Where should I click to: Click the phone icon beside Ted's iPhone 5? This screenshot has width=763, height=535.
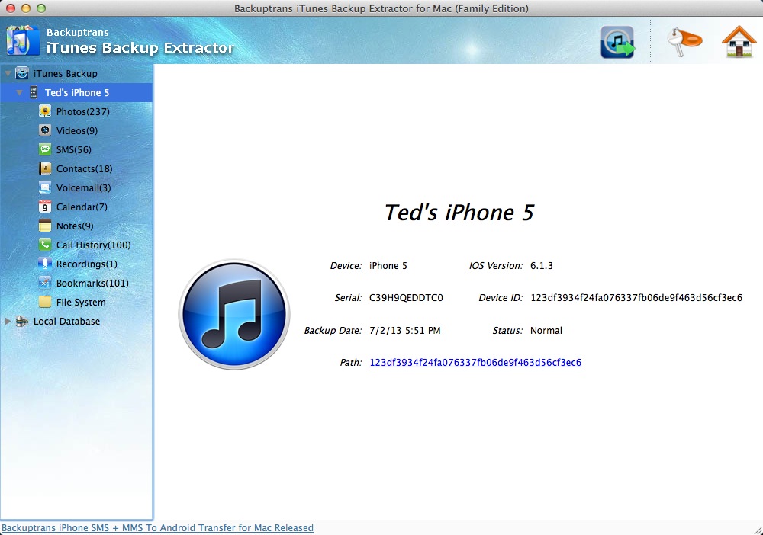click(34, 92)
